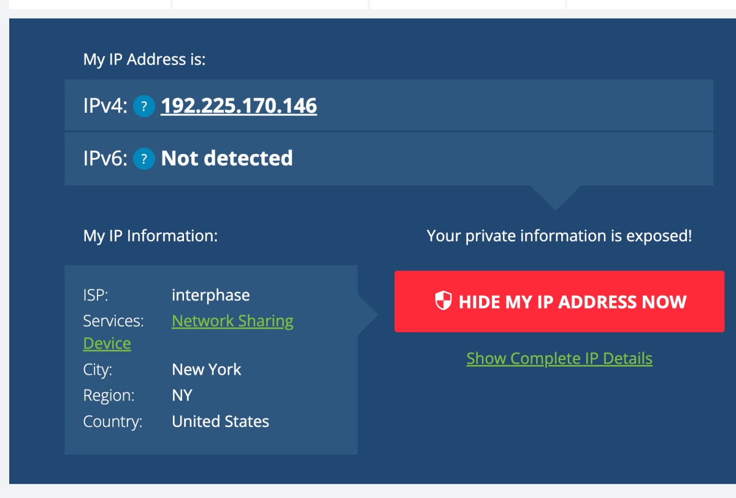Click the "ISP:" field label
Screen dimensions: 736x498
[96, 295]
